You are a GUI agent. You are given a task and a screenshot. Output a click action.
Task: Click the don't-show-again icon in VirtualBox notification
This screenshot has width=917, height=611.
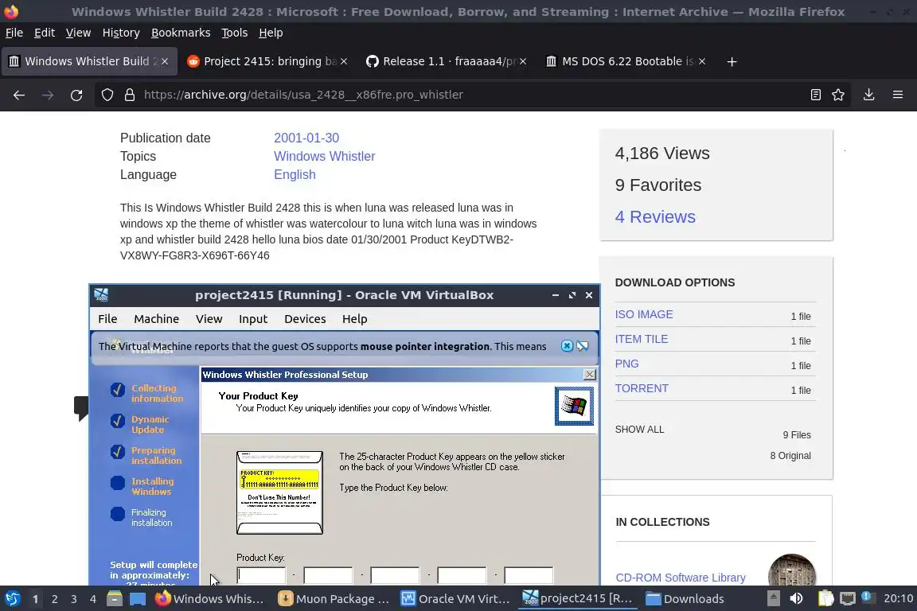[583, 345]
